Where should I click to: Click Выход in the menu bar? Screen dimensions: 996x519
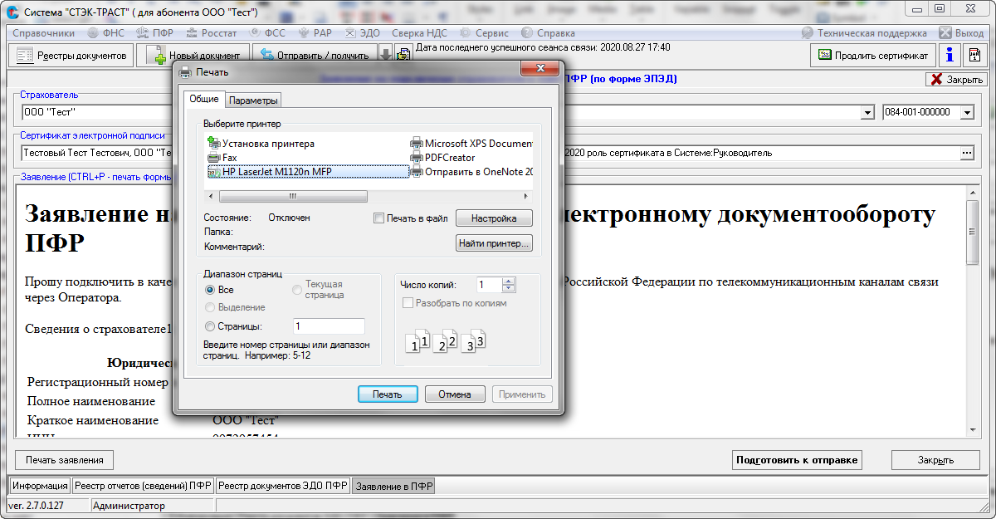tap(961, 33)
